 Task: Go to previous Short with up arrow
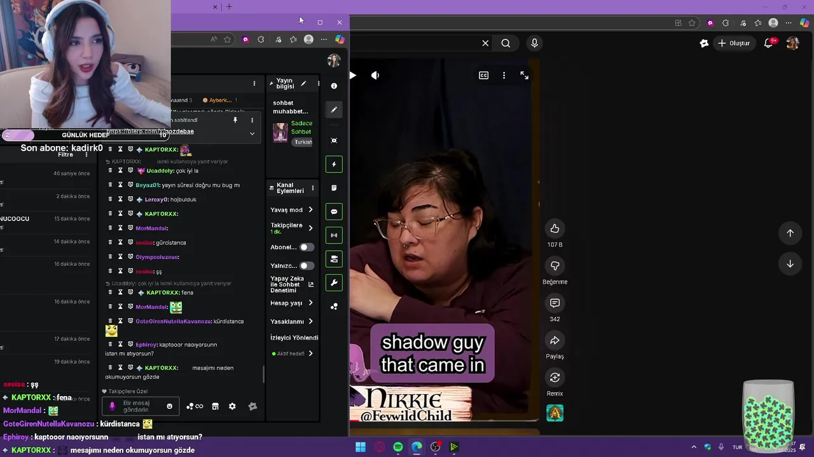click(790, 233)
